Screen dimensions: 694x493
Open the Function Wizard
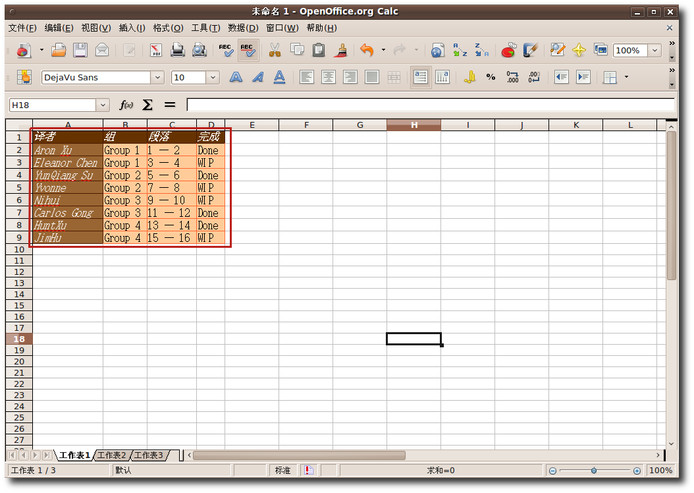(x=126, y=105)
